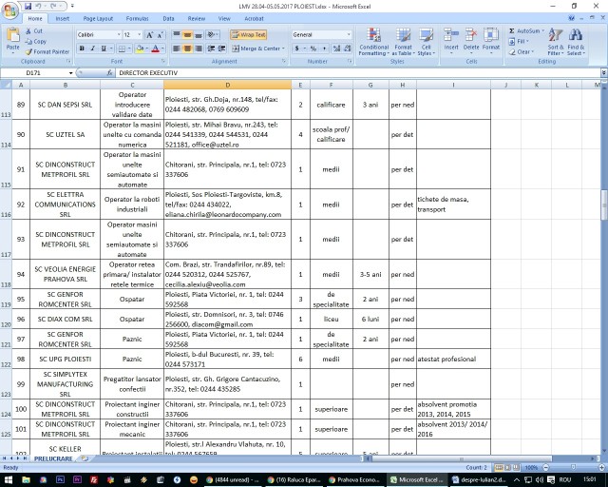Apply Comma Style format
Viewport: 608px width, 487px height.
(x=324, y=49)
